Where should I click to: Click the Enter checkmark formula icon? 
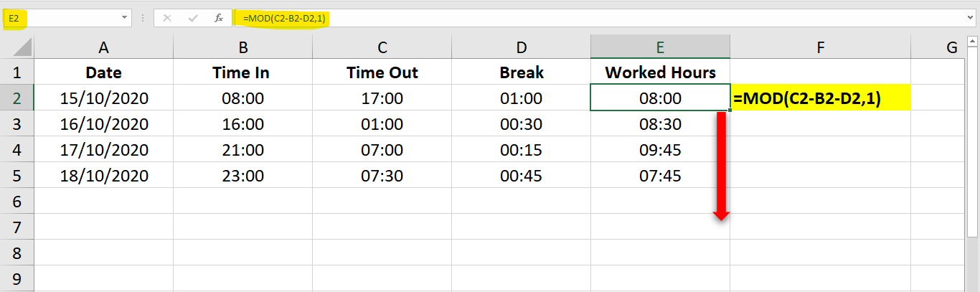(x=192, y=18)
